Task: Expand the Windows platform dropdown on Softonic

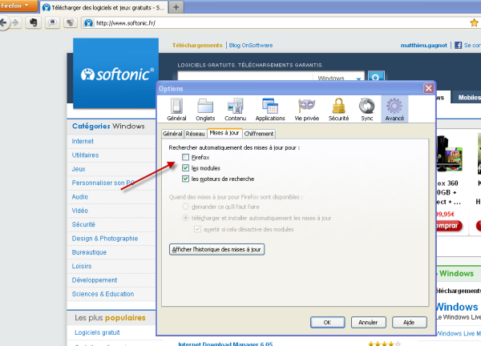Action: click(x=341, y=78)
